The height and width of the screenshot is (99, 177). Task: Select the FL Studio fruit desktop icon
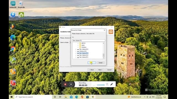tap(13, 26)
